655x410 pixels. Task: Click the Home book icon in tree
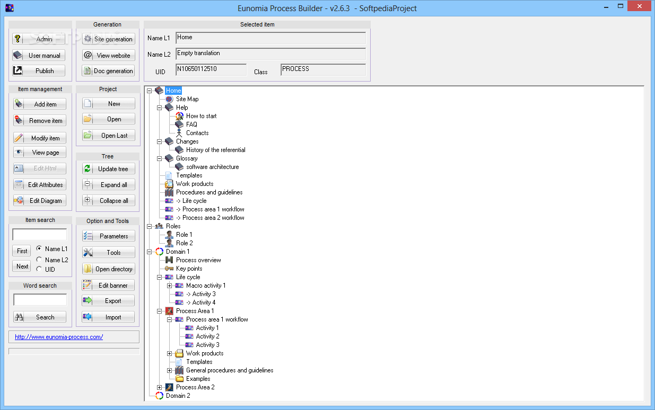(159, 91)
